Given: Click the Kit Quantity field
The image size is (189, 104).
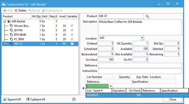Looking at the screenshot, I should [140, 43].
